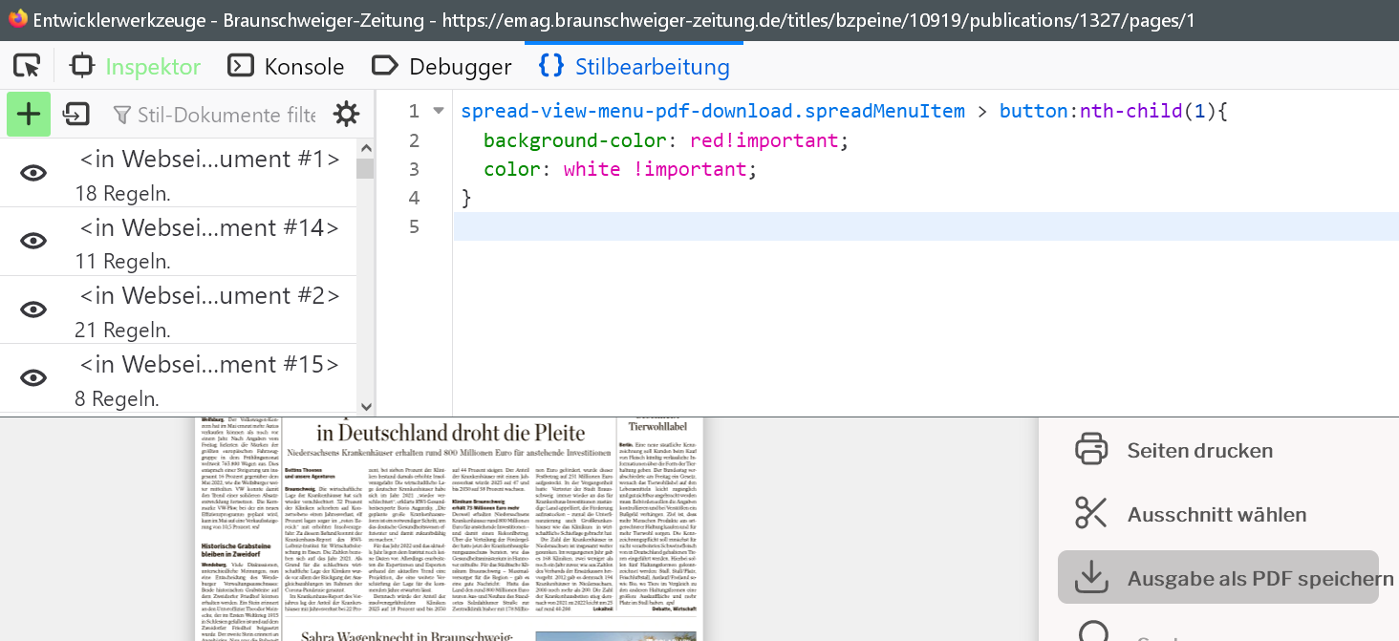The width and height of the screenshot is (1399, 641).
Task: Place cursor on empty line 5 in editor
Action: (x=925, y=226)
